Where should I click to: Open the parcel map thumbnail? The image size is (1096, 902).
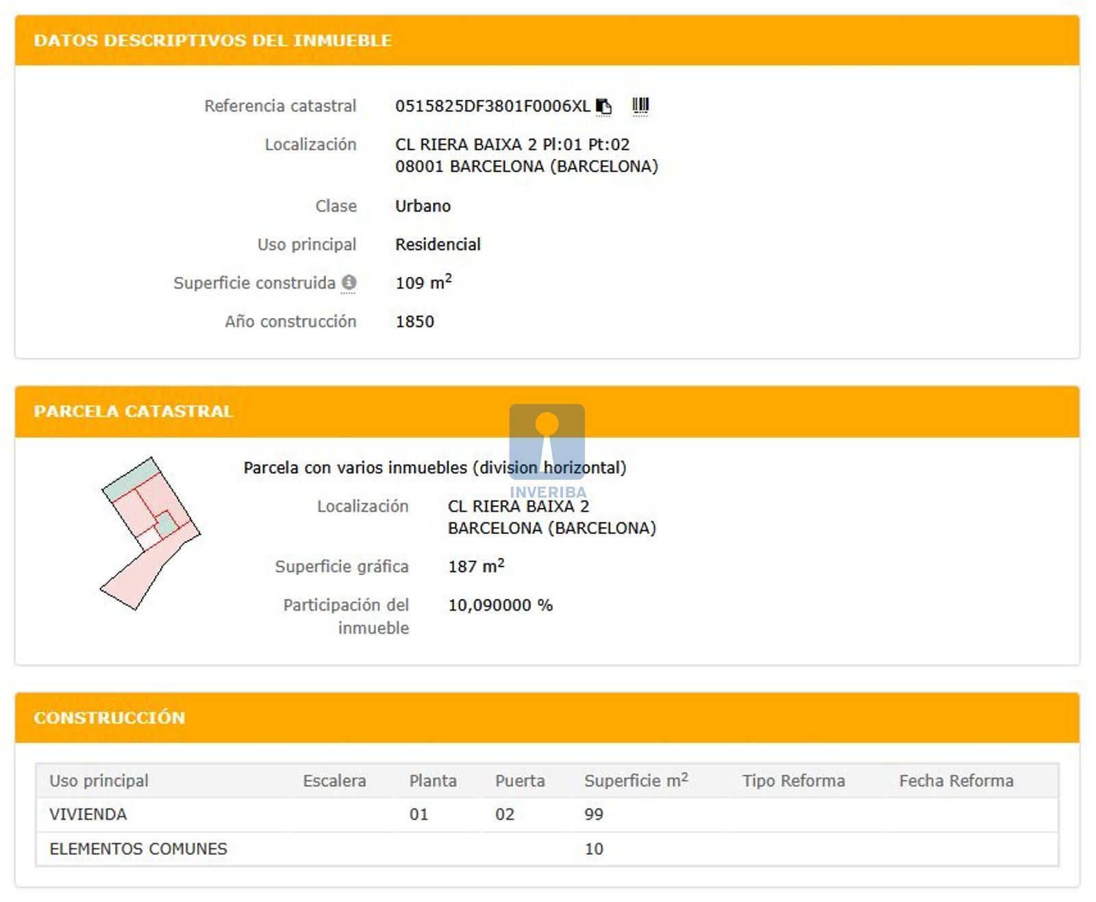[x=151, y=533]
